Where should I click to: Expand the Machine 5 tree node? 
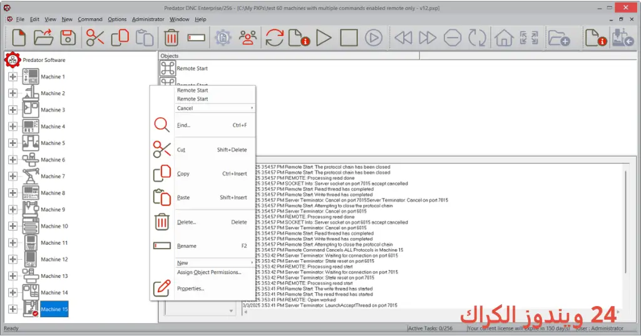13,143
